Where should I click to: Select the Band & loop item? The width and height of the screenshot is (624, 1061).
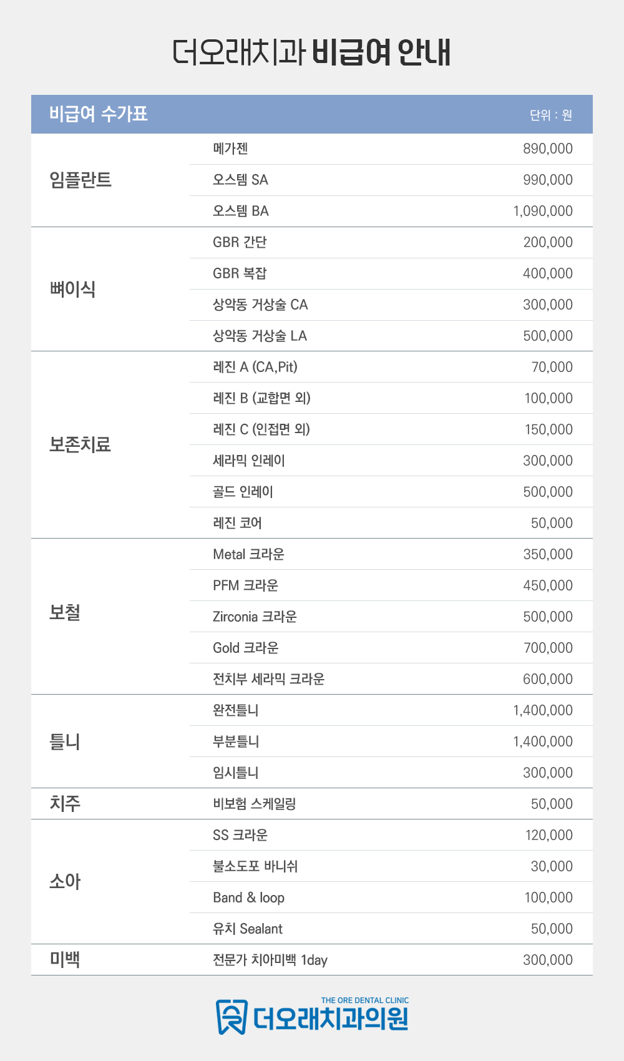pos(248,897)
